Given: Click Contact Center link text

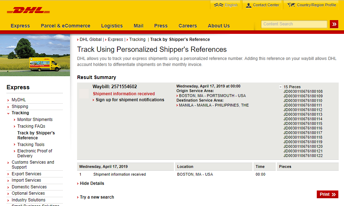Looking at the screenshot, I should pos(266,5).
